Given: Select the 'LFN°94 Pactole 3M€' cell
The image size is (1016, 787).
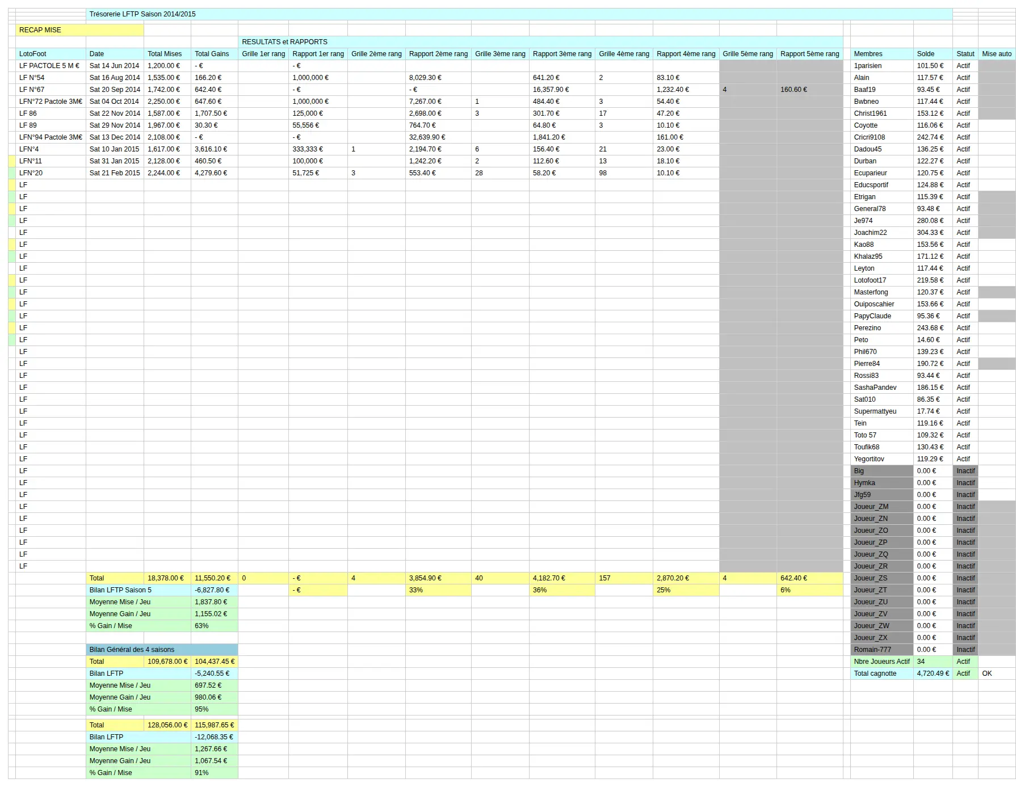Looking at the screenshot, I should (x=51, y=137).
